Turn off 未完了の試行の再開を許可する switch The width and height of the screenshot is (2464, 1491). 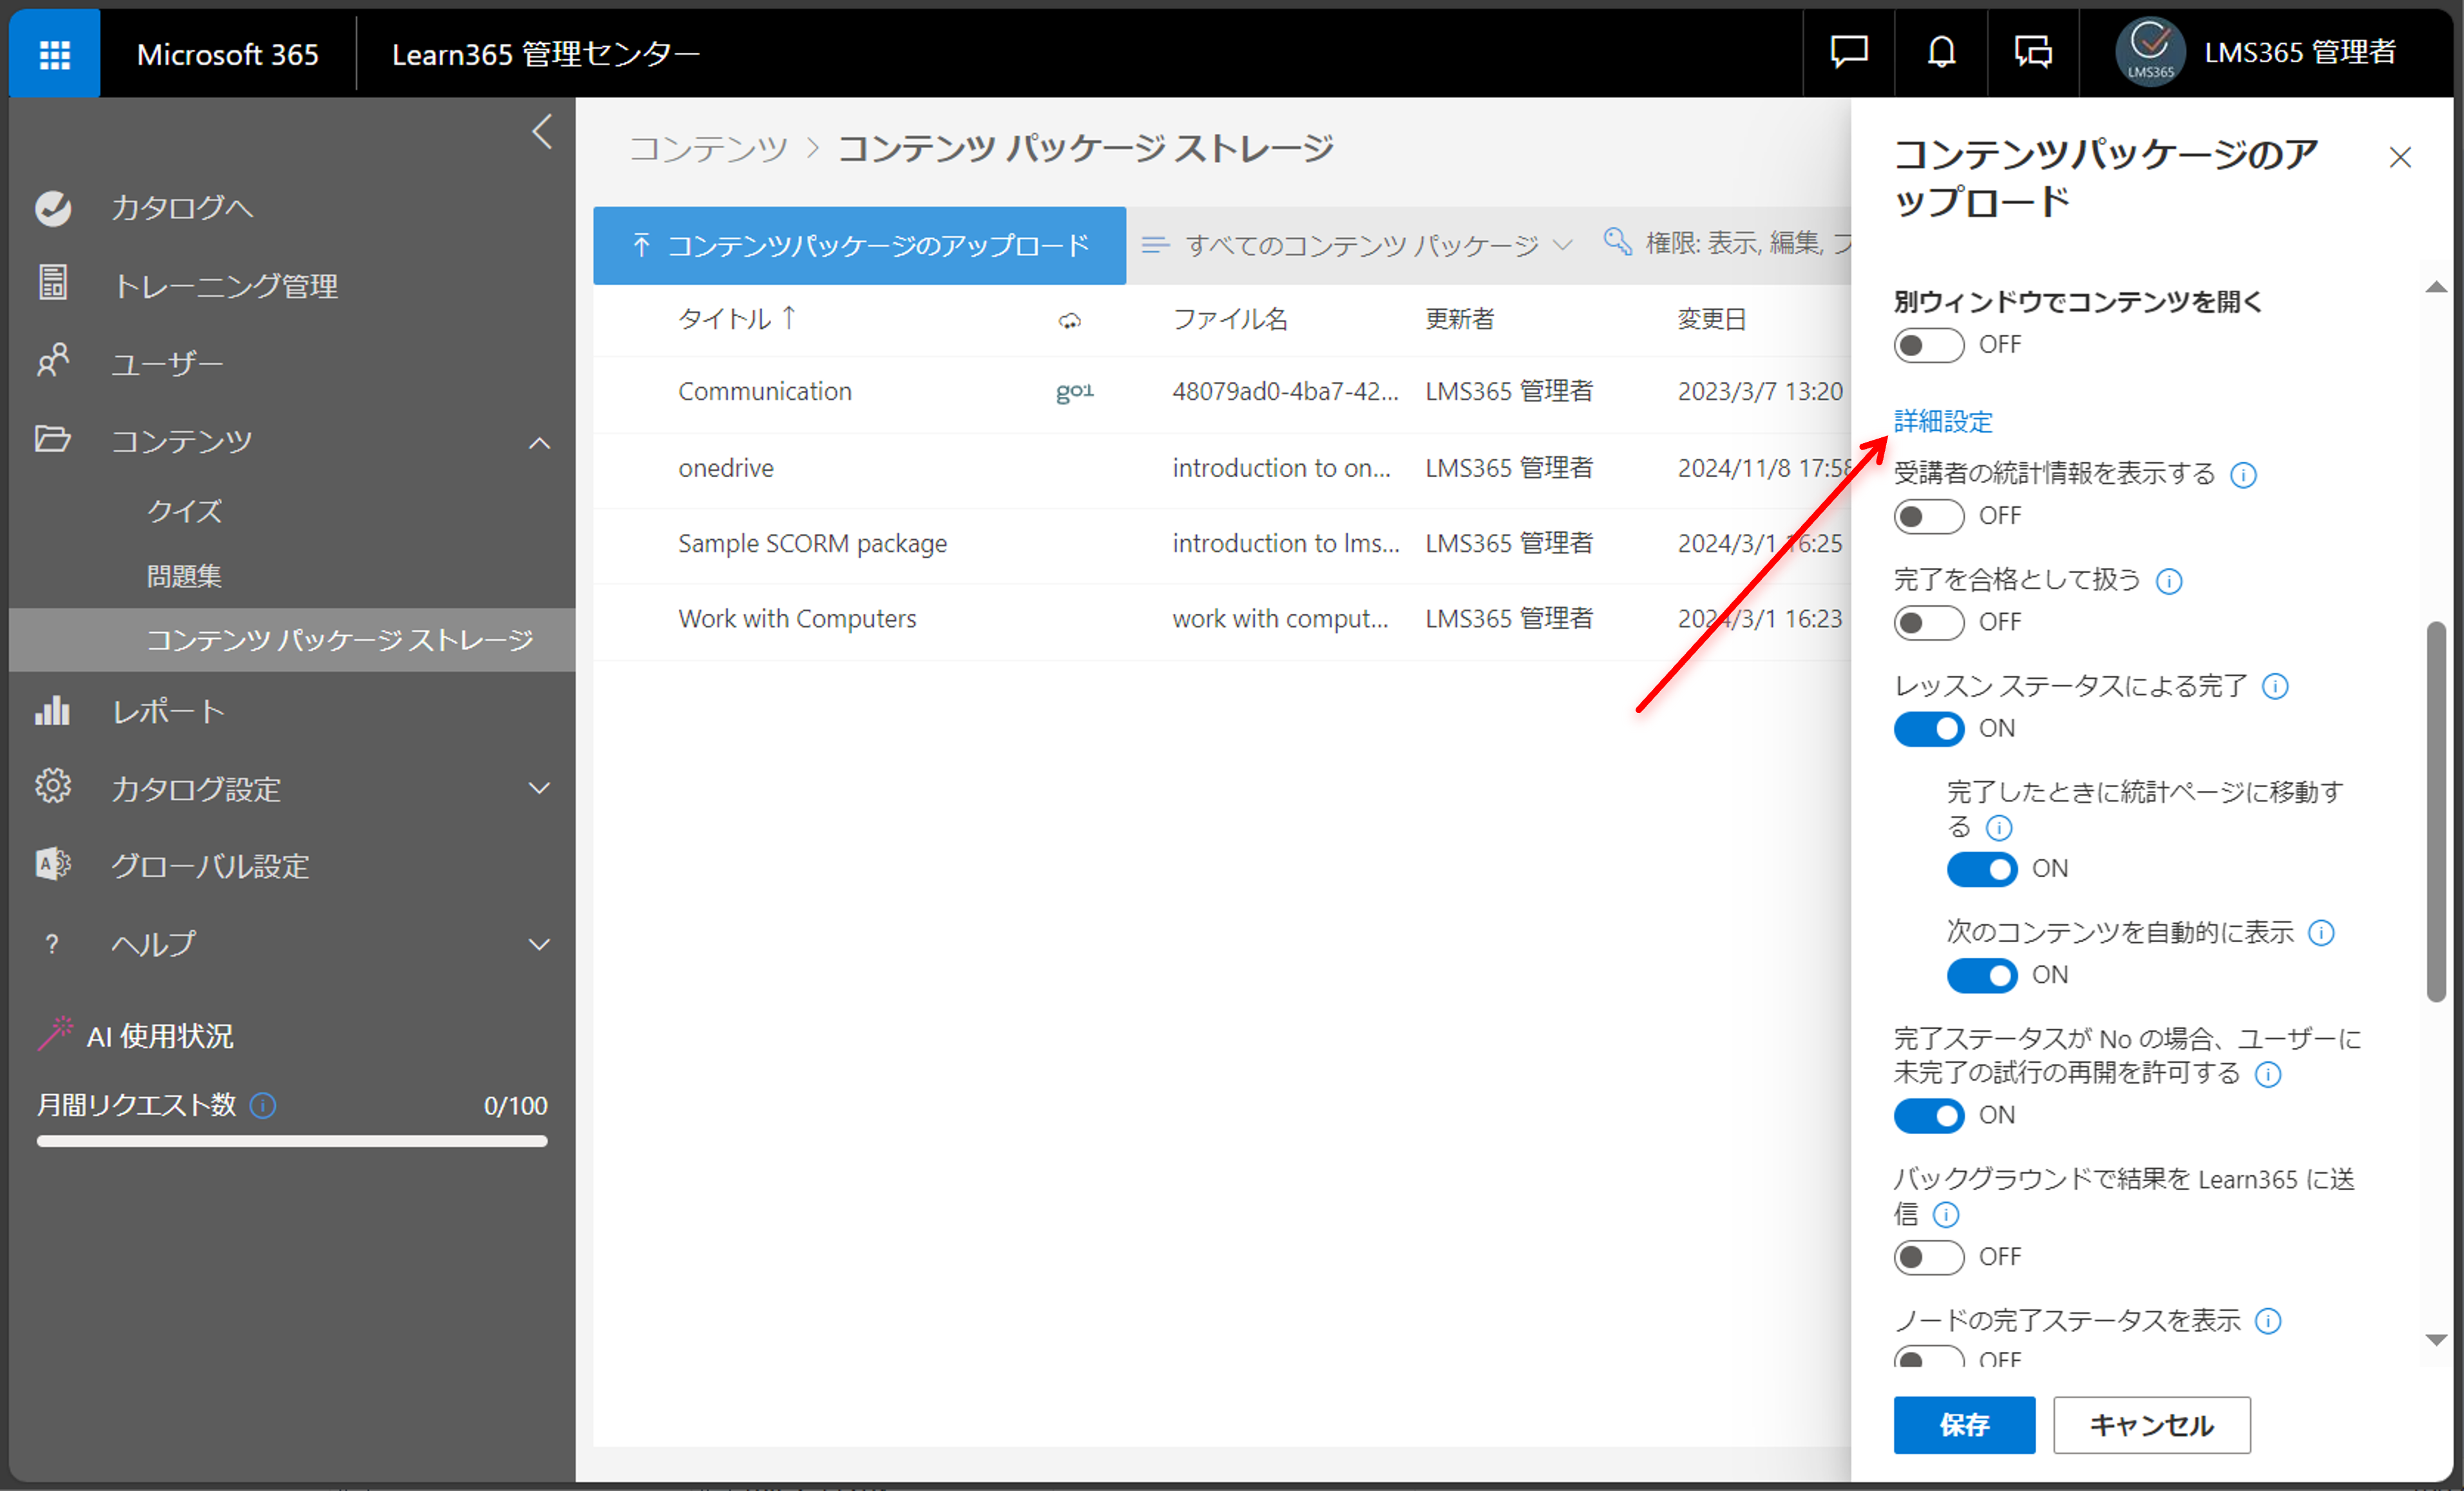coord(1929,1115)
